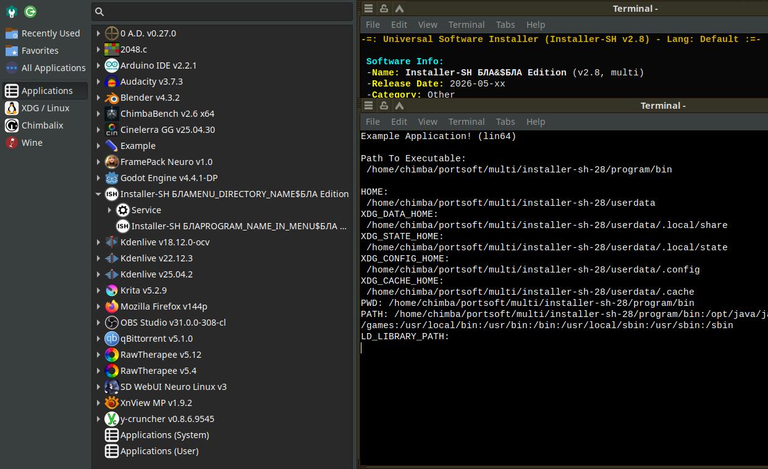Click the OBS Studio icon
This screenshot has width=768, height=469.
point(111,323)
